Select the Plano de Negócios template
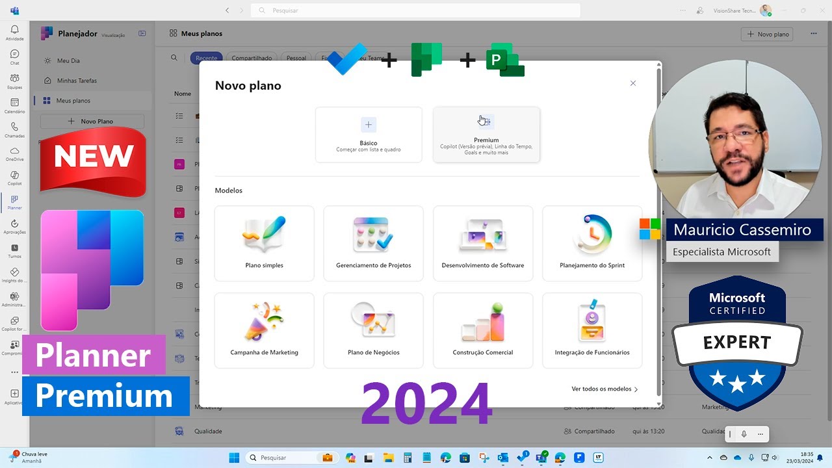Viewport: 832px width, 468px height. pos(373,330)
